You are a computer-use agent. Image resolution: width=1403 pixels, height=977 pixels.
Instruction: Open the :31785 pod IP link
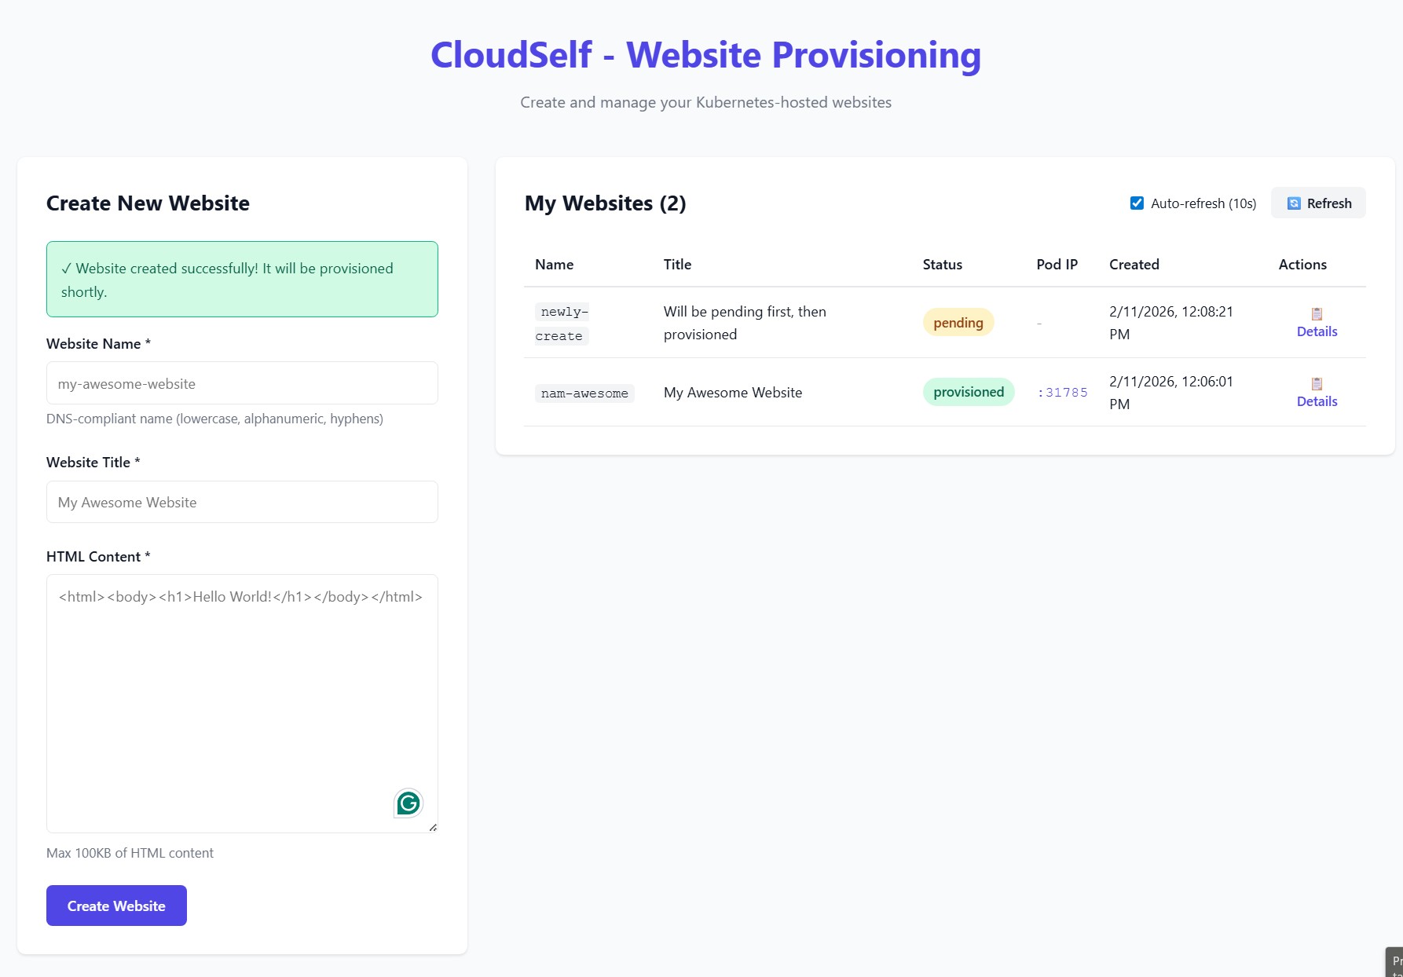(x=1062, y=393)
